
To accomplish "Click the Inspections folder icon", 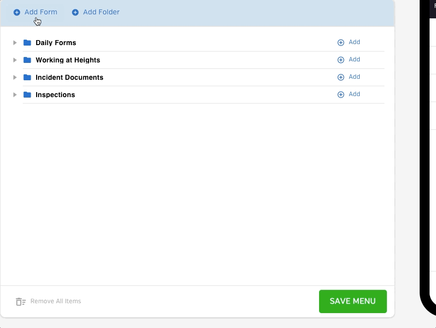I will (27, 95).
